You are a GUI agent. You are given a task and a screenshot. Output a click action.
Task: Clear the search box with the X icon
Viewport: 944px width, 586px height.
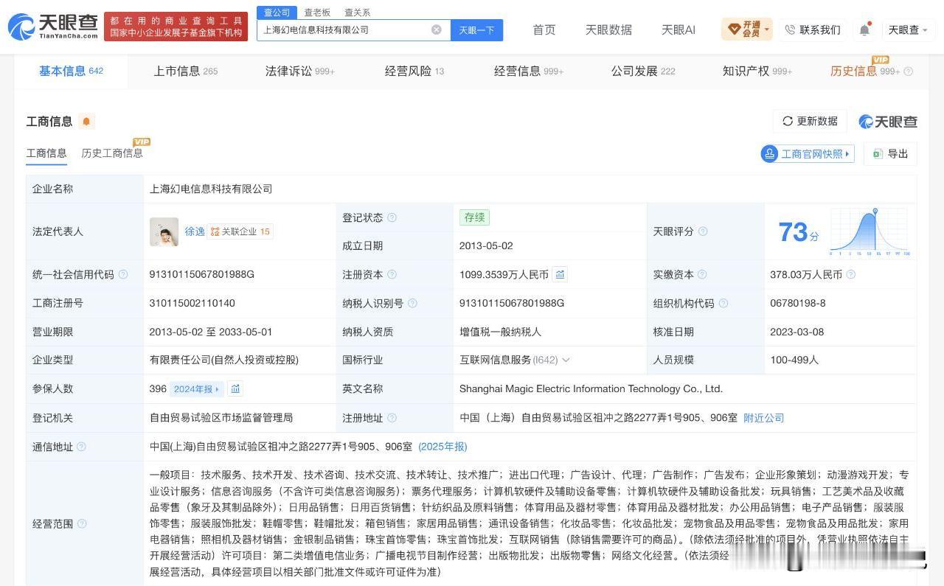(437, 29)
